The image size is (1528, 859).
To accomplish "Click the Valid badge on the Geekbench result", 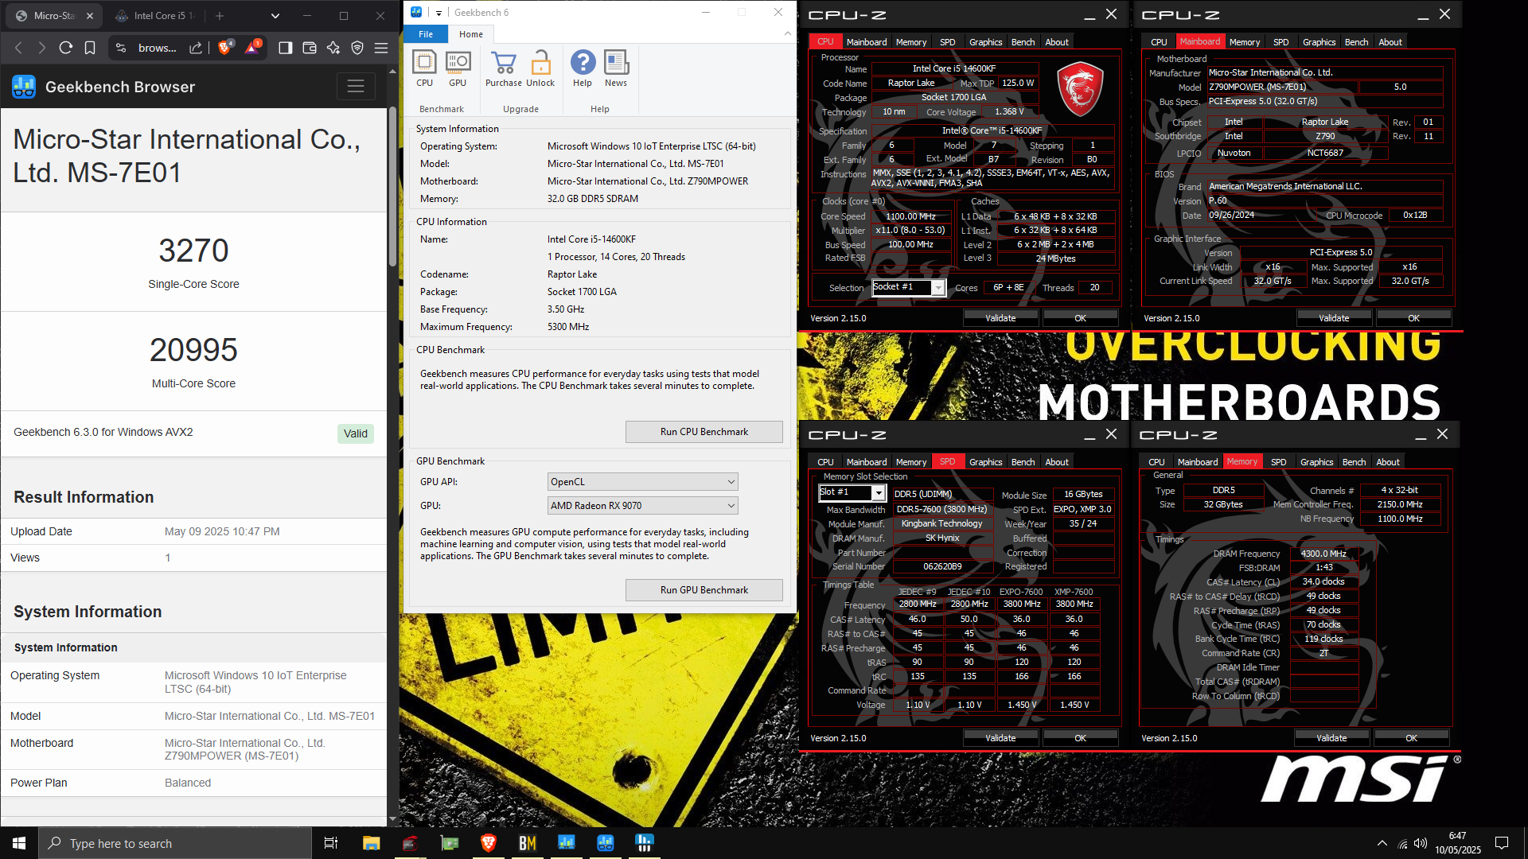I will click(x=356, y=433).
